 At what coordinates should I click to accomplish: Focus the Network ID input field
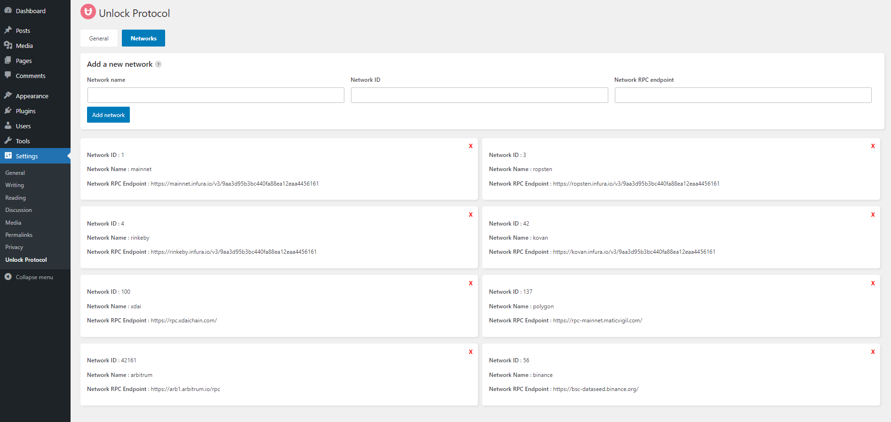(x=479, y=95)
